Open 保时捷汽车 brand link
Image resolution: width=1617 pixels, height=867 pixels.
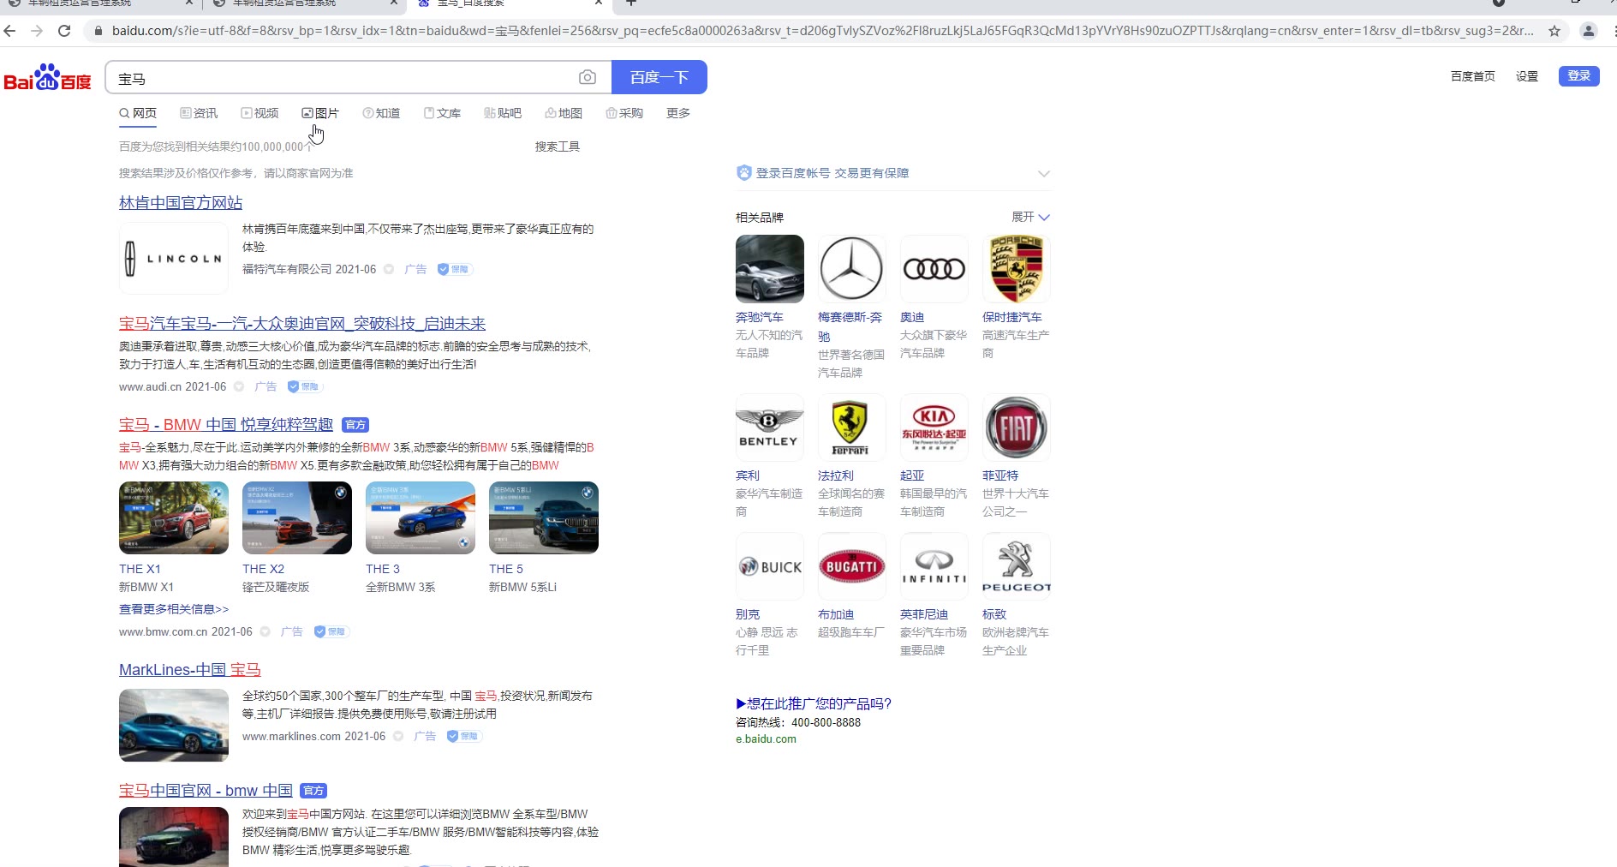[1012, 317]
